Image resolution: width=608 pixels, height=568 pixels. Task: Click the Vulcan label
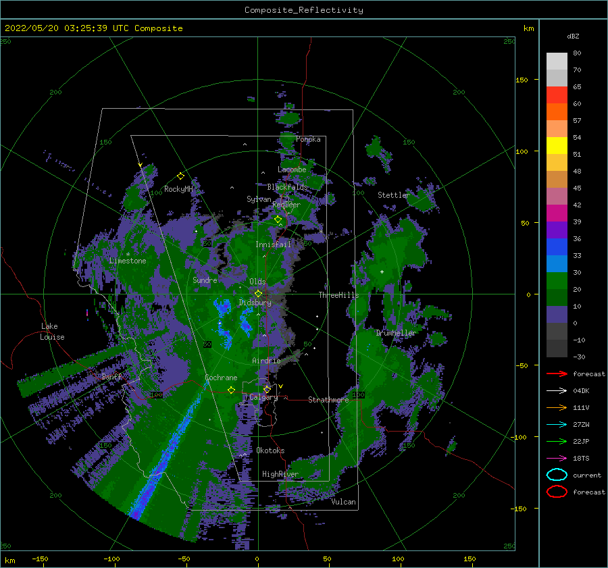click(x=344, y=502)
